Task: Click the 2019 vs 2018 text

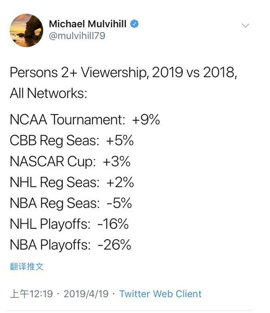Action: pyautogui.click(x=194, y=72)
